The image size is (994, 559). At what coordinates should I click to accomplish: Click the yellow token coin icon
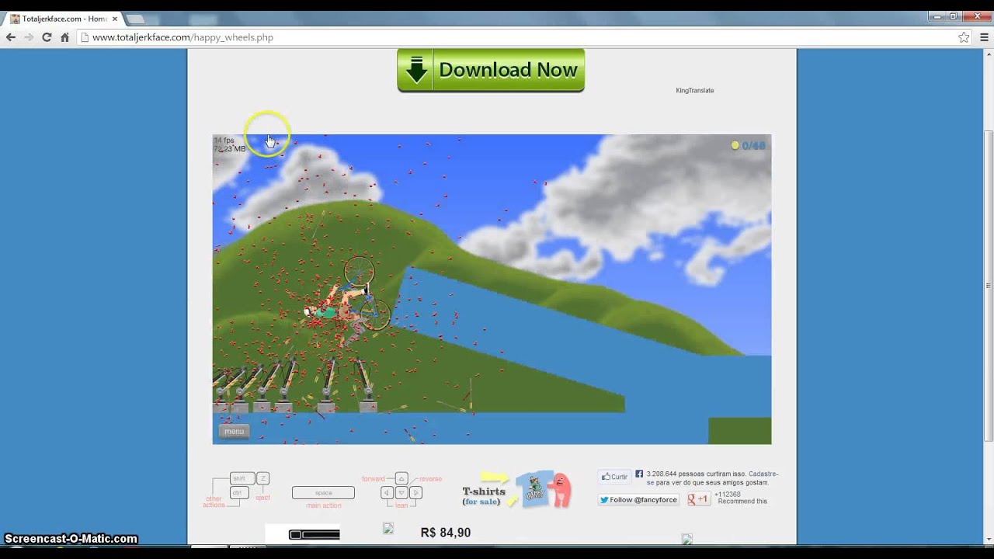(735, 145)
